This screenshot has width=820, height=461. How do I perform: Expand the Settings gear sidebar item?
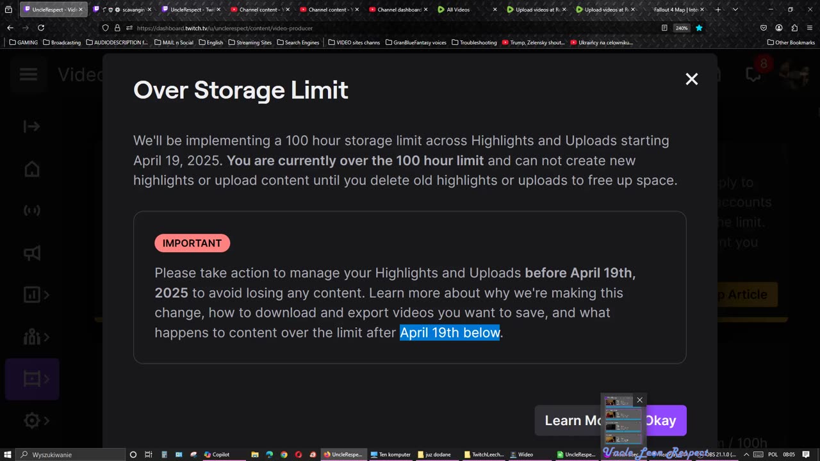[35, 421]
